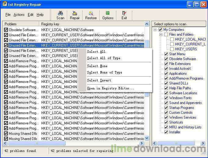
Task: Toggle the Custom Controls checkbox
Action: tap(166, 113)
